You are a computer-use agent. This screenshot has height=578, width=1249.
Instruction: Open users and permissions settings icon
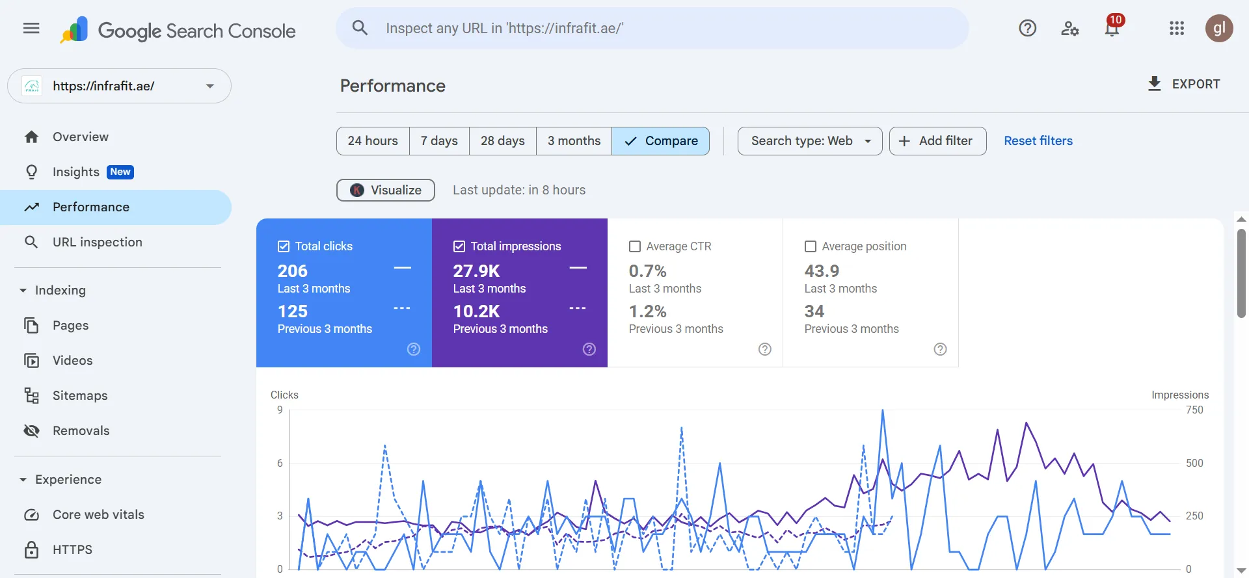tap(1069, 29)
